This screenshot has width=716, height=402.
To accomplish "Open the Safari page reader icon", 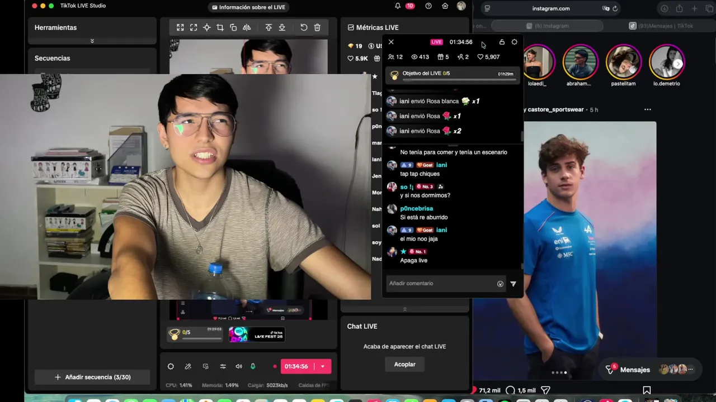I will click(487, 8).
